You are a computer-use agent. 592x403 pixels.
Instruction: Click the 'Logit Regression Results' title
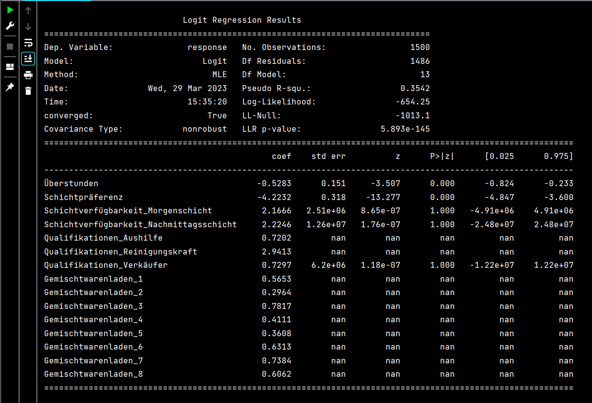pyautogui.click(x=242, y=20)
